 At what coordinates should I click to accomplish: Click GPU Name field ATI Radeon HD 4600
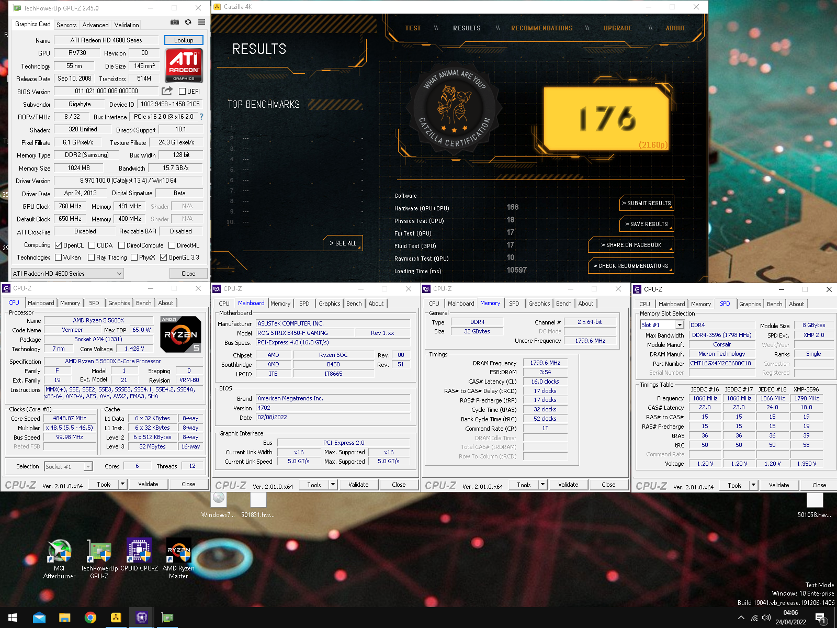click(x=106, y=40)
